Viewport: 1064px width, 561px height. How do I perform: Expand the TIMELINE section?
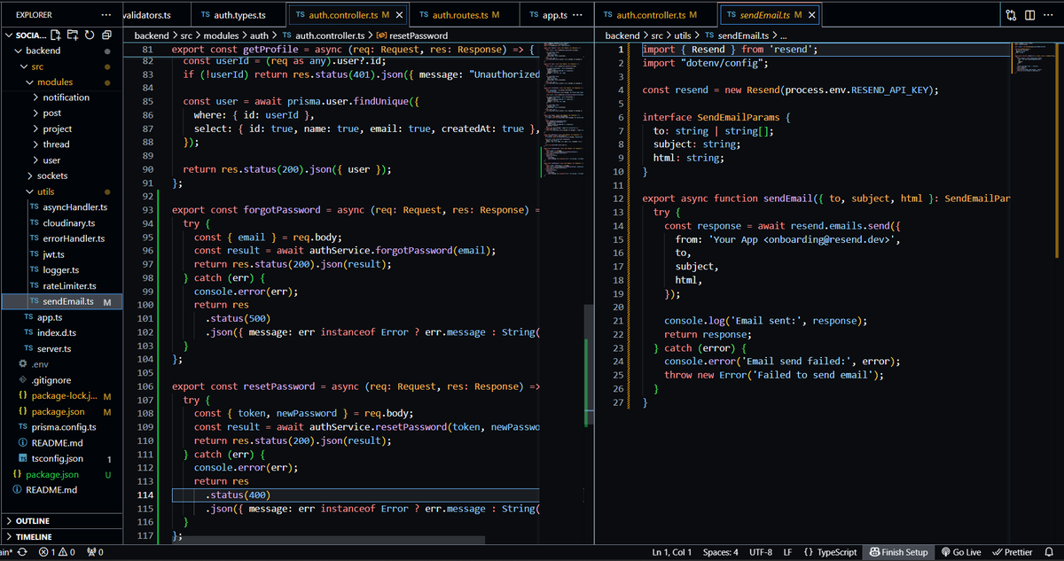tap(61, 537)
